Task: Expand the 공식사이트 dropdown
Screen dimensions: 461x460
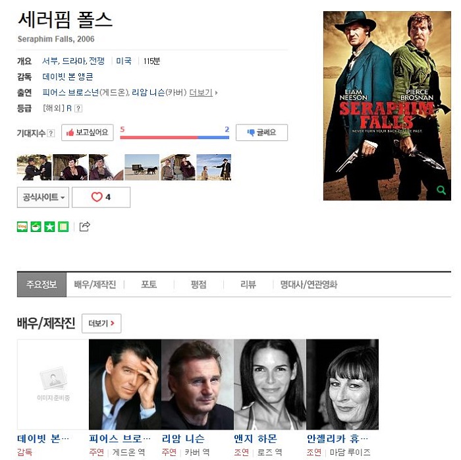Action: [43, 197]
